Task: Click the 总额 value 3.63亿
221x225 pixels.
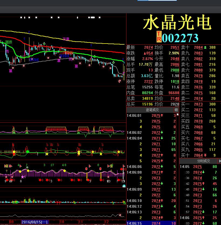Action: tap(147, 76)
